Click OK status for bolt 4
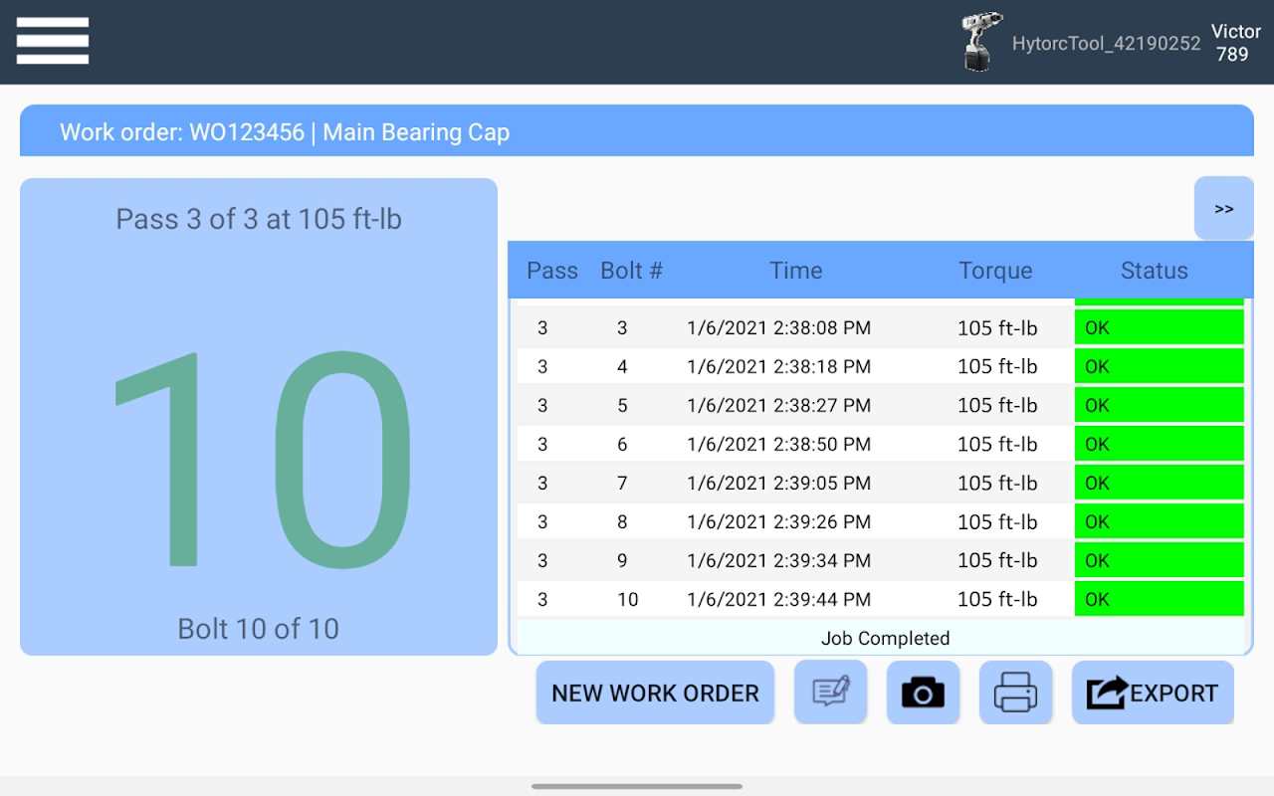Image resolution: width=1274 pixels, height=796 pixels. pos(1160,366)
